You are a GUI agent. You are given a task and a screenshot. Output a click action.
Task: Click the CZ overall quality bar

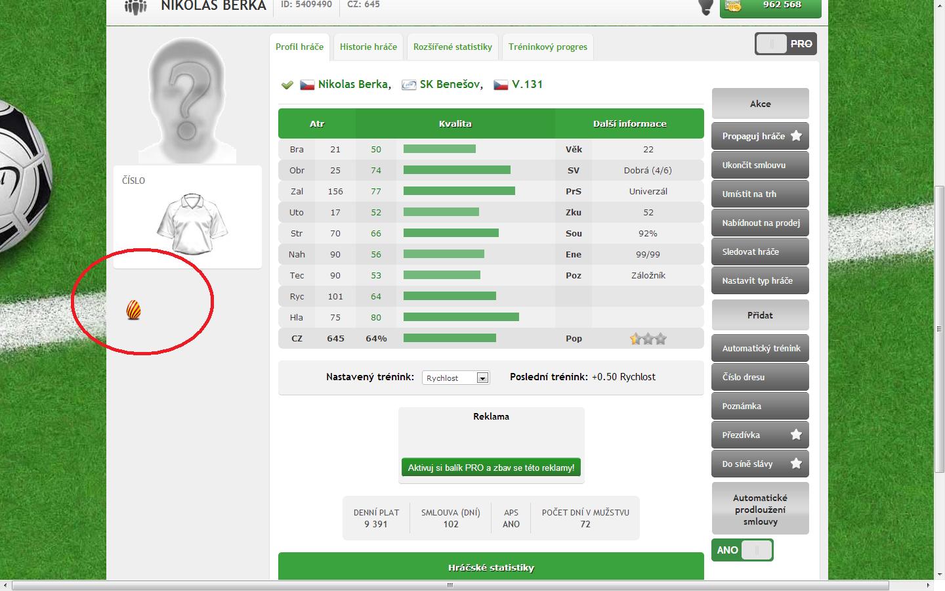[x=450, y=338]
